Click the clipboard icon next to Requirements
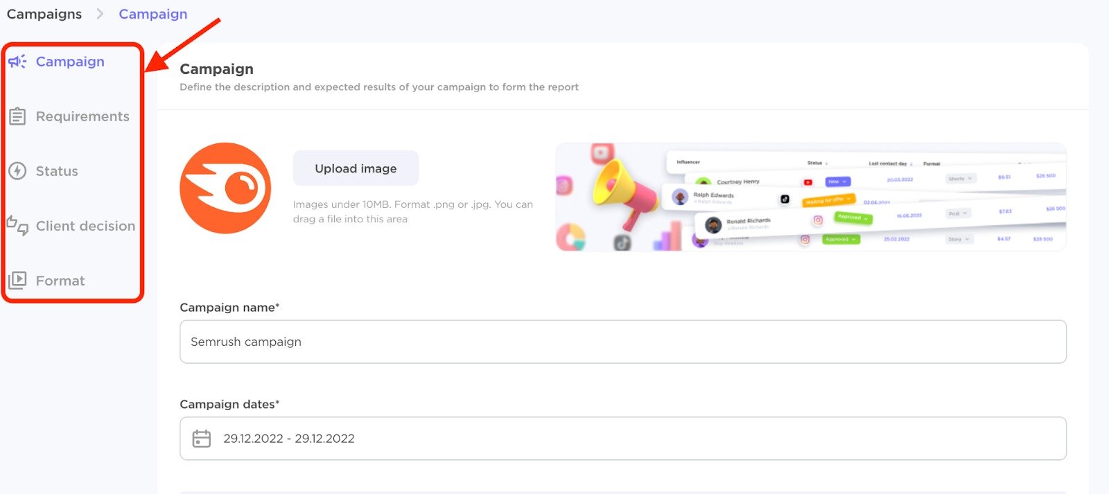Screen dimensions: 1109x494 [x=17, y=116]
